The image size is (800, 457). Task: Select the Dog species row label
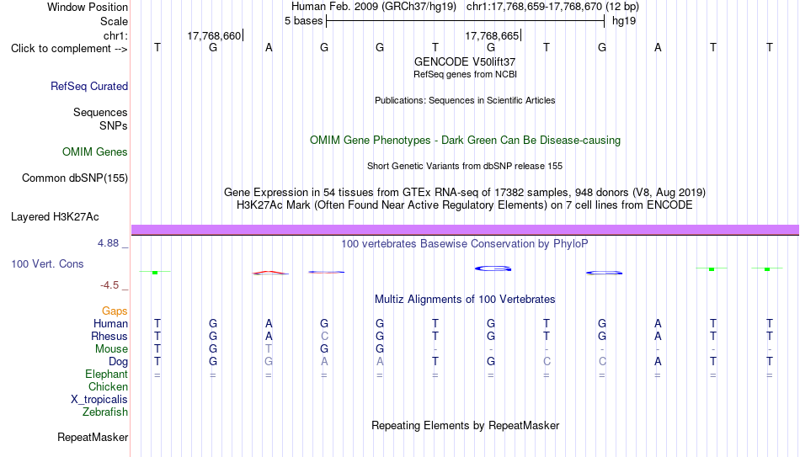coord(119,362)
